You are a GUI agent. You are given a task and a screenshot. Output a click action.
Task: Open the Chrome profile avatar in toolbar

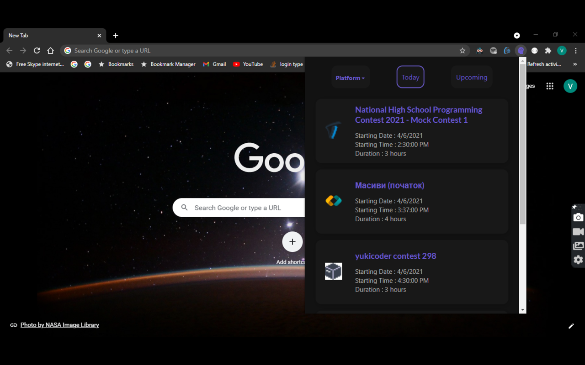coord(562,51)
